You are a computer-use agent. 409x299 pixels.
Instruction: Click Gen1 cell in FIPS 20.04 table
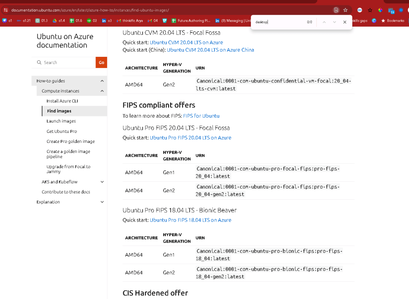pos(169,173)
